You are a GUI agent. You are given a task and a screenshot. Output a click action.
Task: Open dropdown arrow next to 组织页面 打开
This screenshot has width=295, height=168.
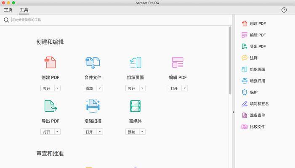pos(142,88)
